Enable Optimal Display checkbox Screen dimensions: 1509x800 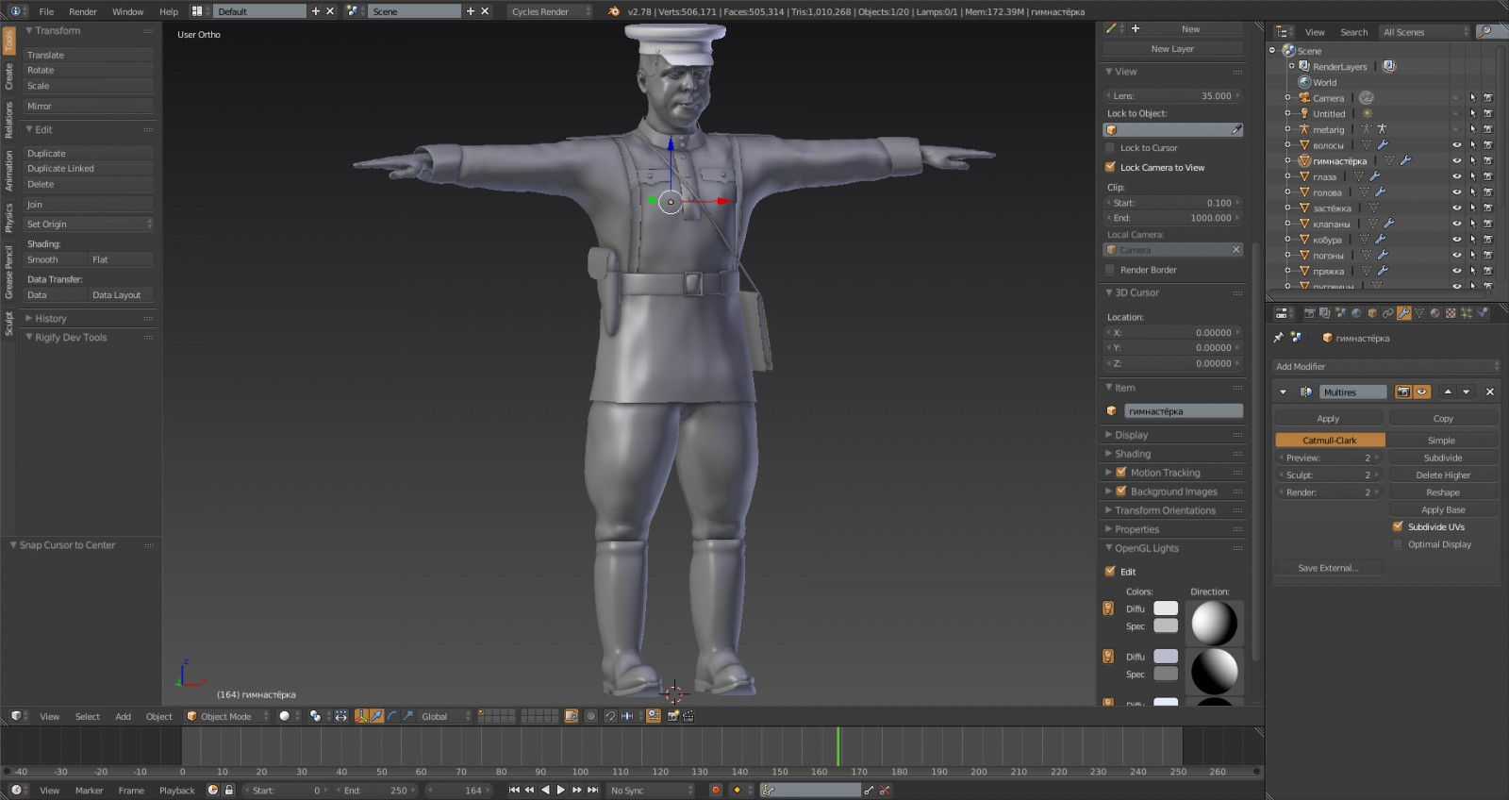click(x=1398, y=544)
